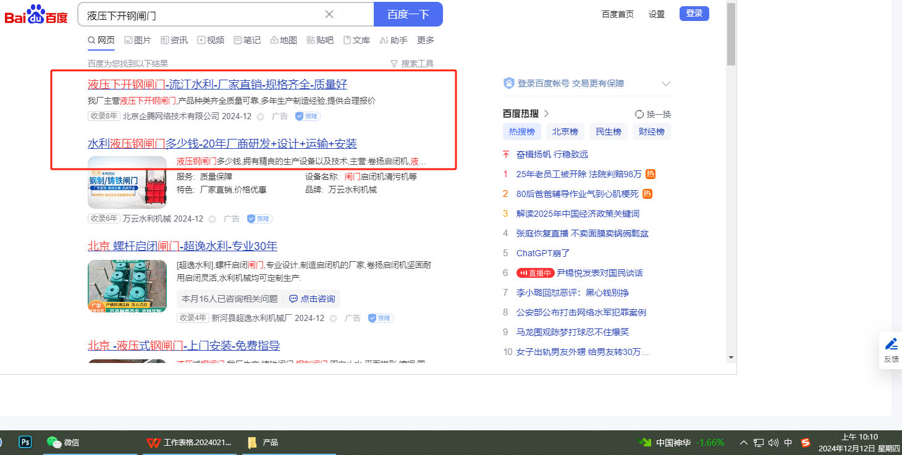The width and height of the screenshot is (902, 455).
Task: Click the 百度一下 search button
Action: pyautogui.click(x=408, y=14)
